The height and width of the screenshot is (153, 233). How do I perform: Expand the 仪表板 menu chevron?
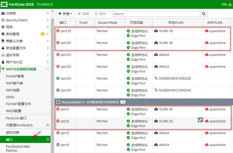coord(48,13)
